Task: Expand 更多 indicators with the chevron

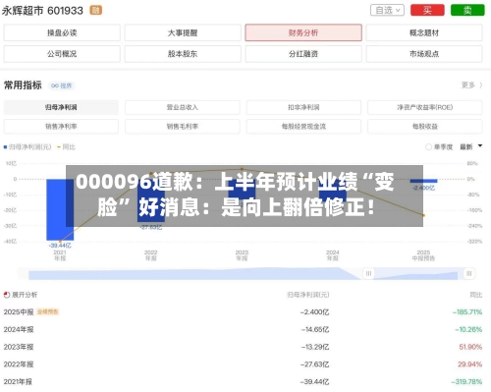Action: pos(471,85)
